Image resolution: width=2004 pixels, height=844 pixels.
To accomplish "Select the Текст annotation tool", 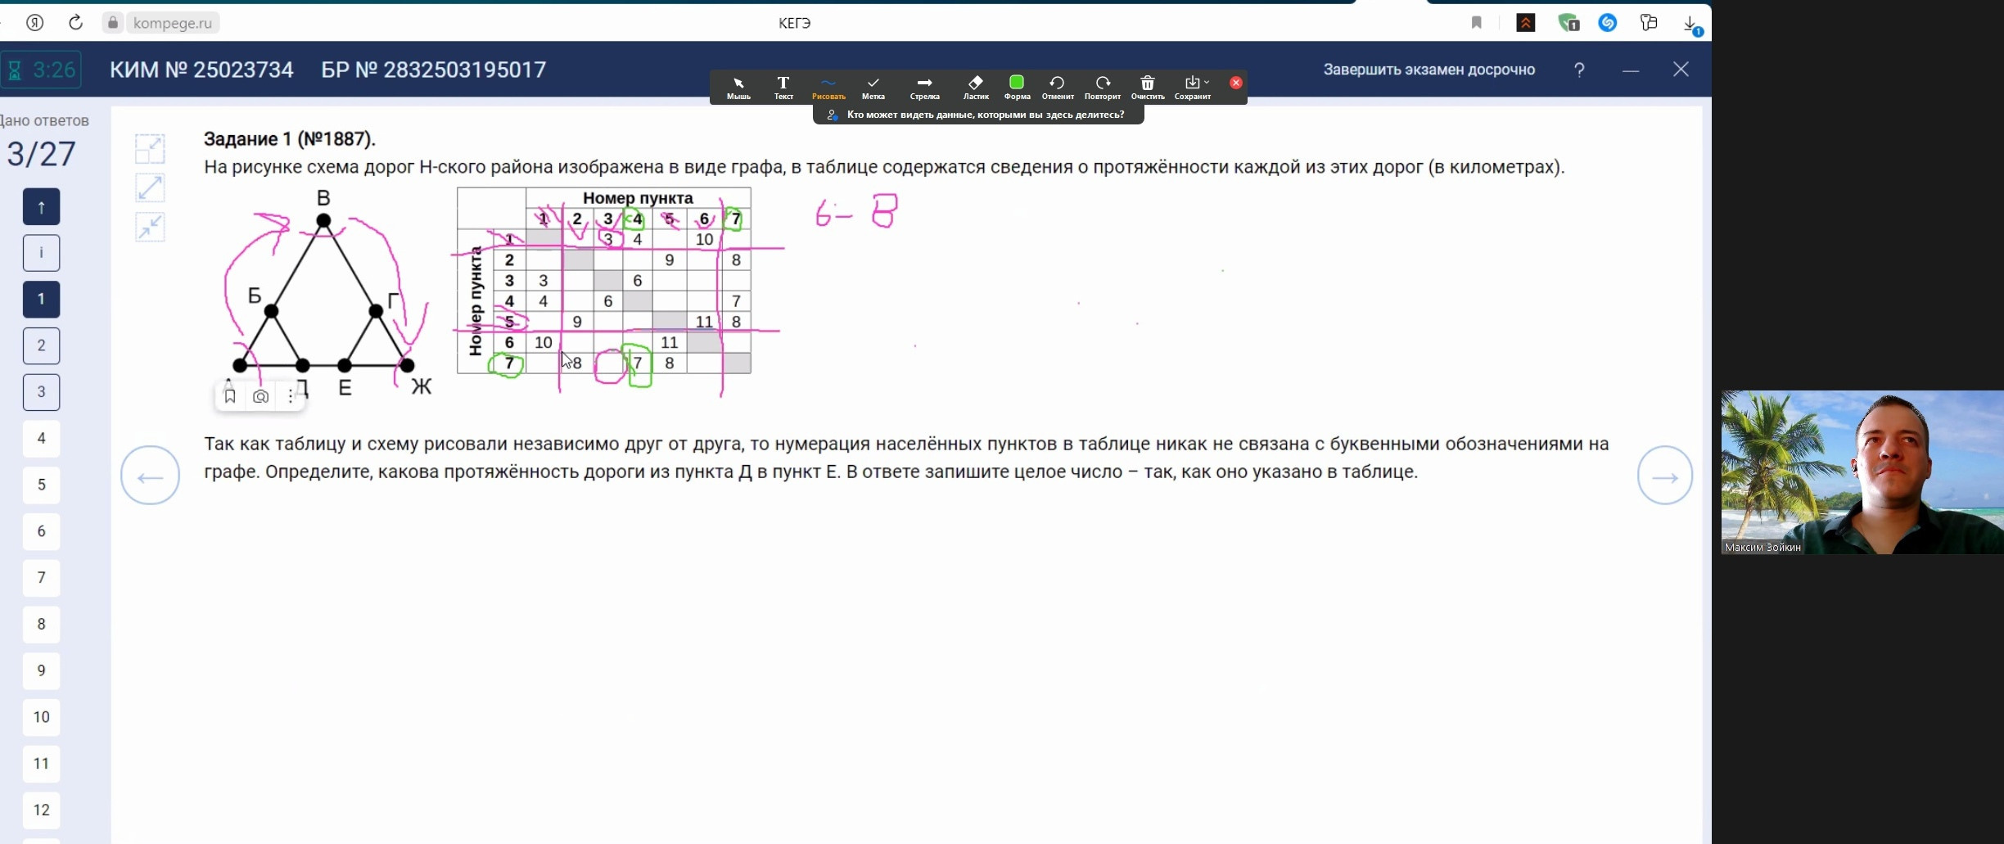I will pos(783,86).
